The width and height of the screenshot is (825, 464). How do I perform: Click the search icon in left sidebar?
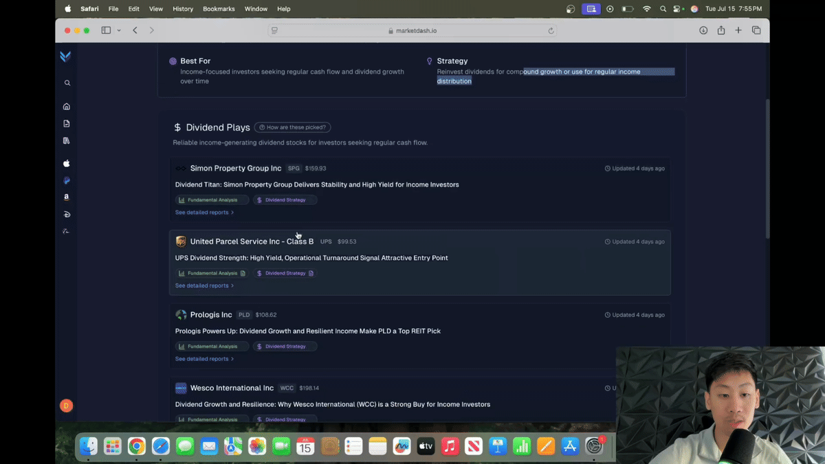pyautogui.click(x=67, y=83)
